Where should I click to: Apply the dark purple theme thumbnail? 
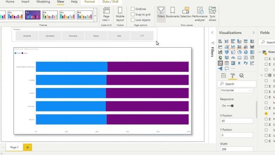(33, 15)
